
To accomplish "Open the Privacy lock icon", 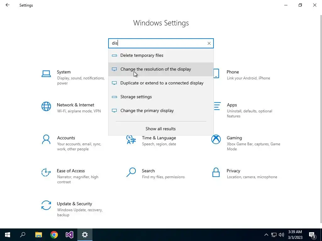I will (216, 172).
